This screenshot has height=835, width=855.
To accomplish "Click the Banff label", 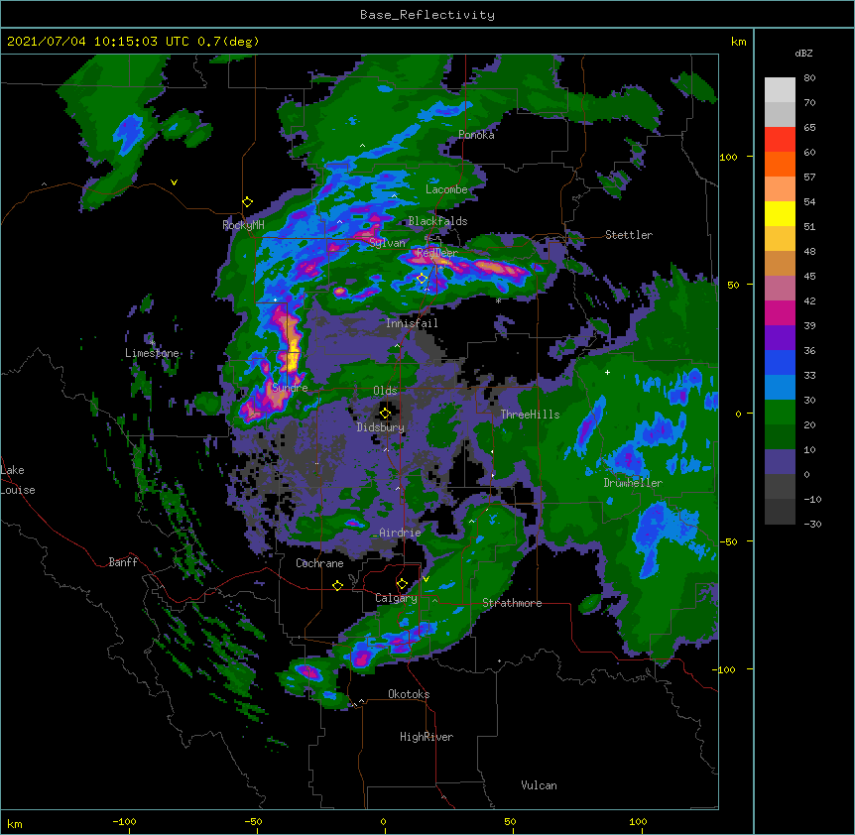I will click(x=123, y=562).
